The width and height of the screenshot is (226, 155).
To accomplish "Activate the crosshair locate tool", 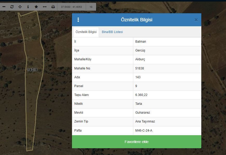I will [x=20, y=7].
